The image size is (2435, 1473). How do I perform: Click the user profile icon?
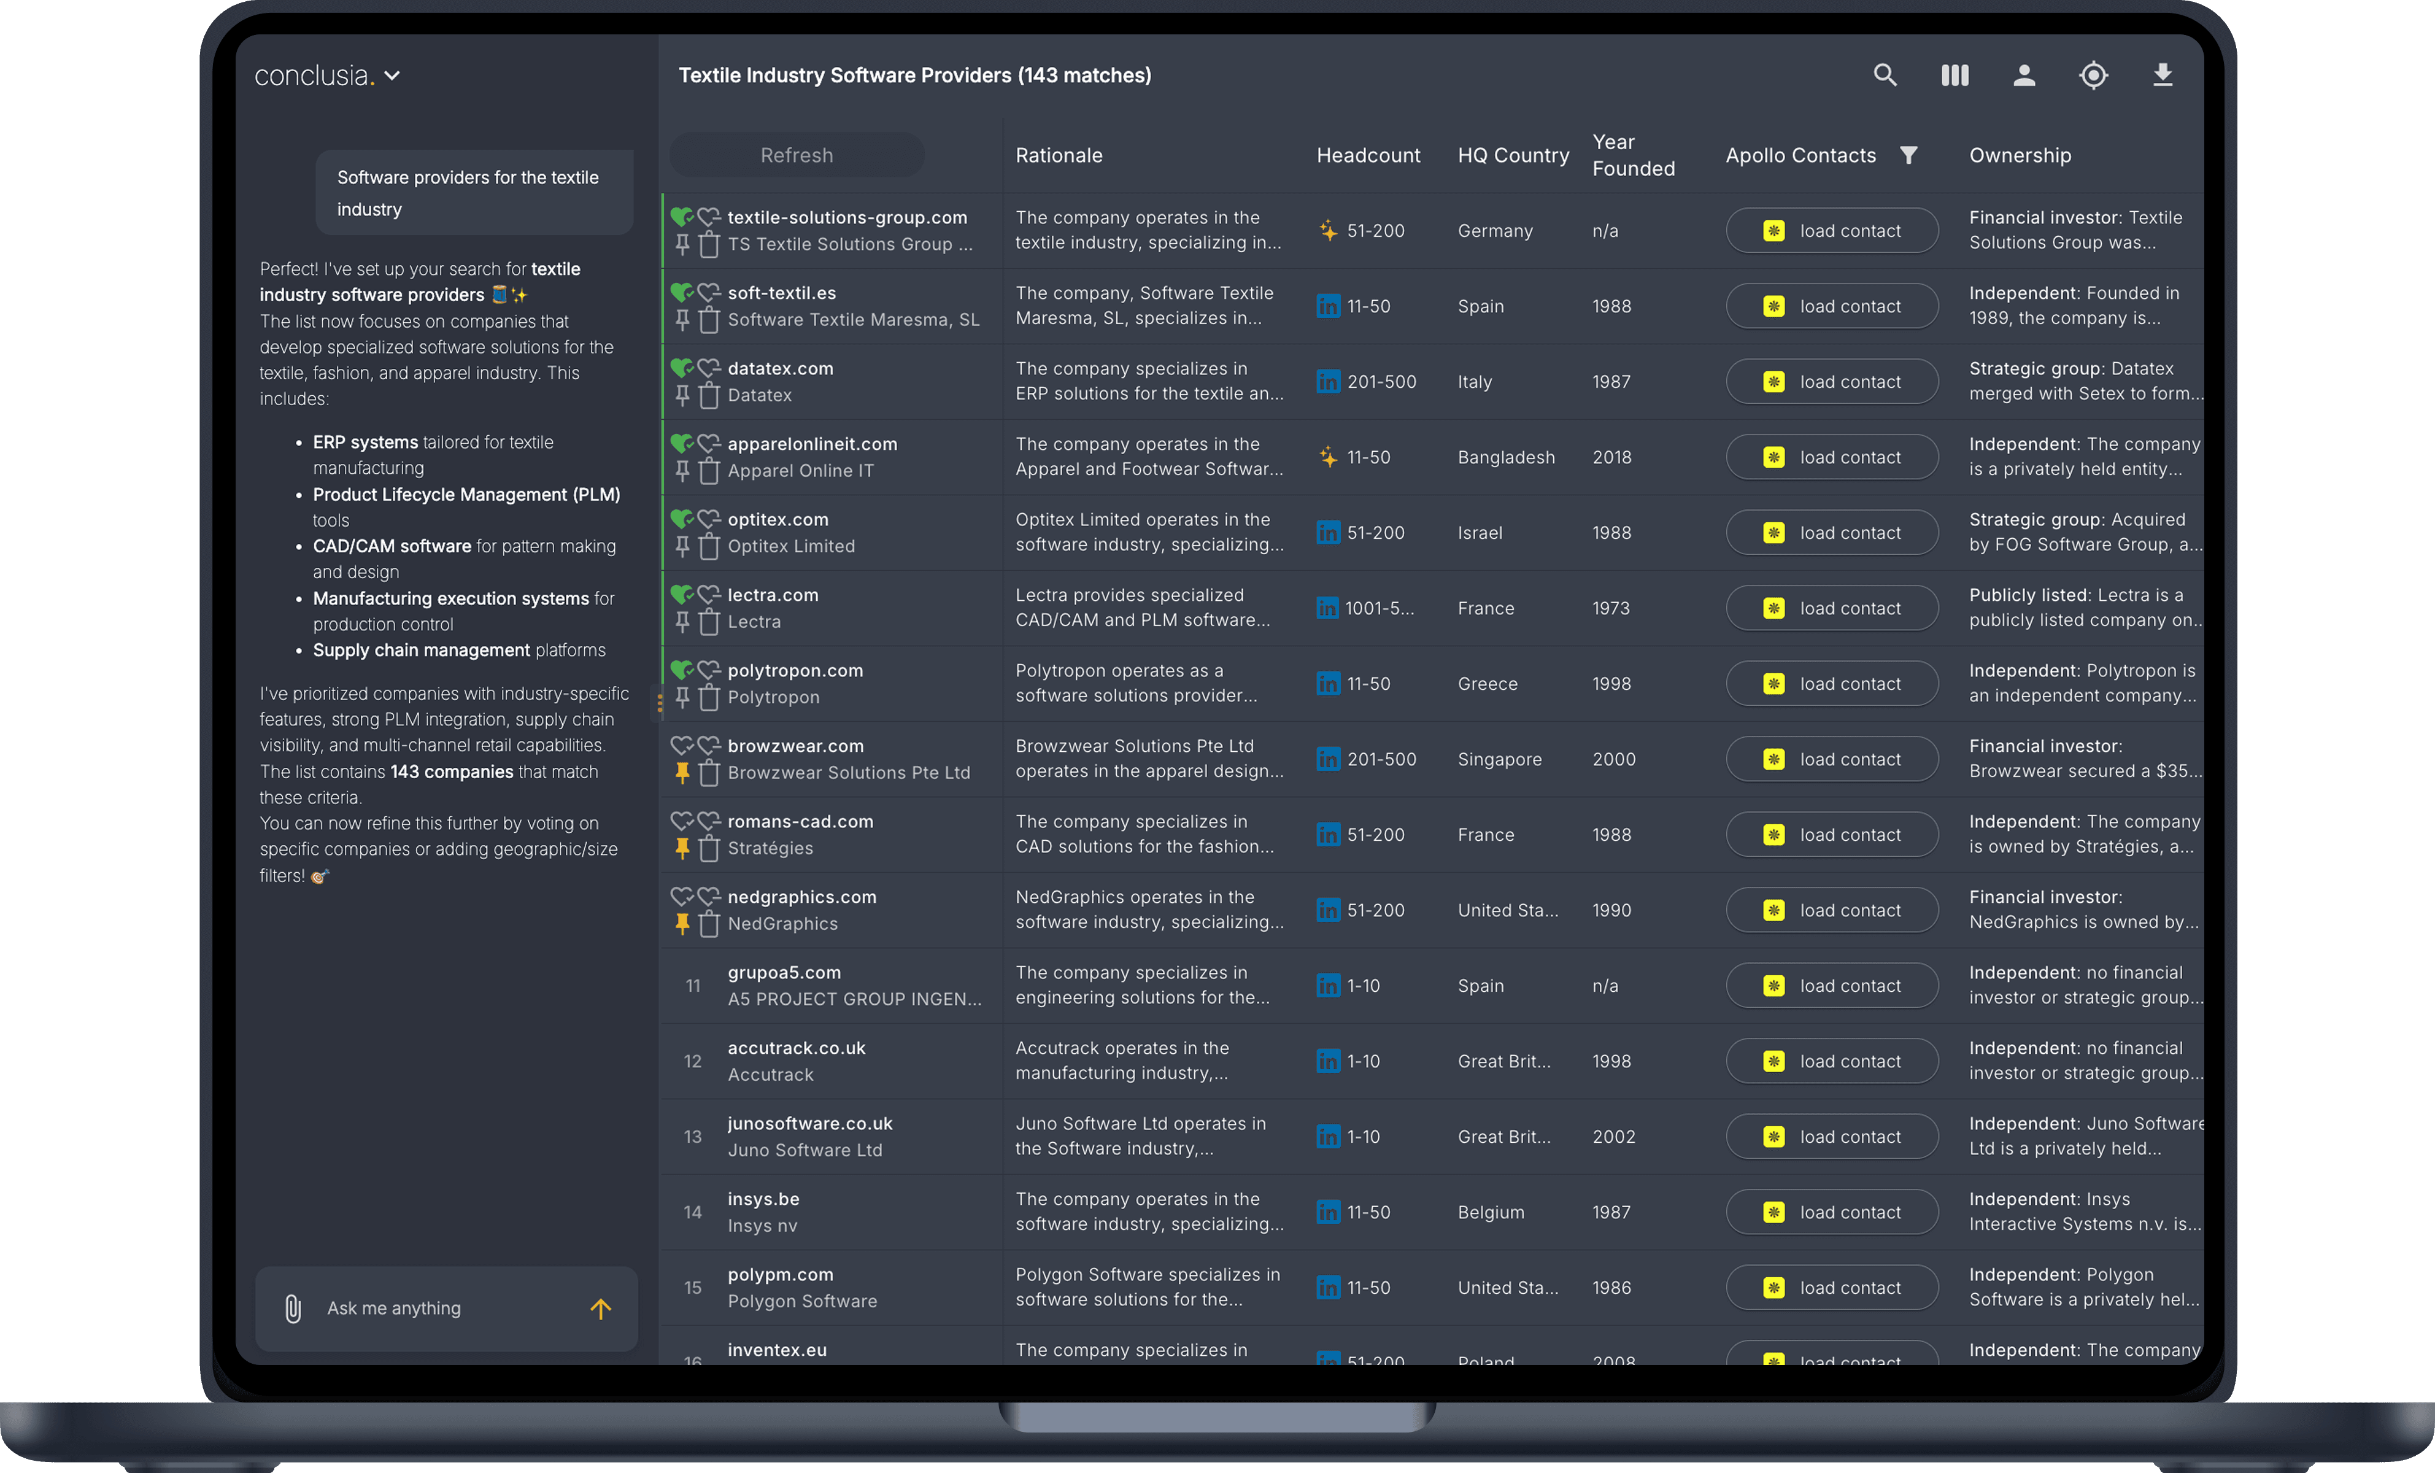click(2024, 75)
